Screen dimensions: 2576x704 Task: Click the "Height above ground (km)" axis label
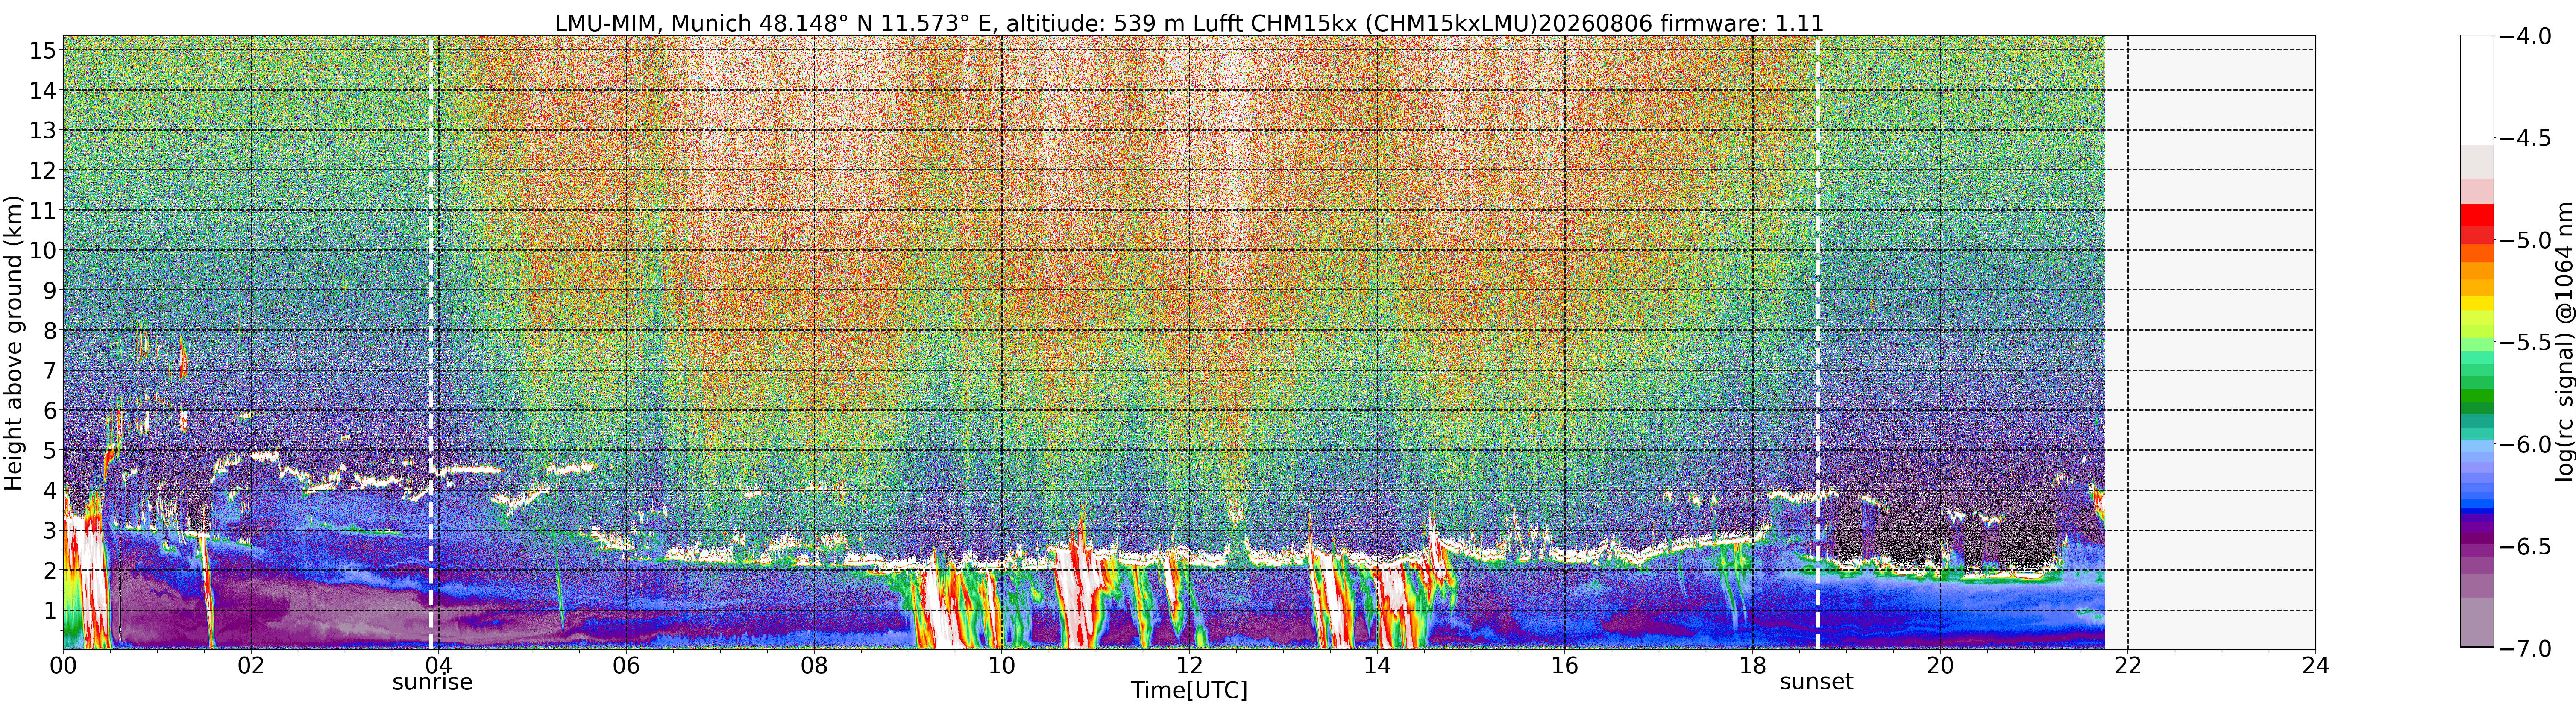point(13,343)
